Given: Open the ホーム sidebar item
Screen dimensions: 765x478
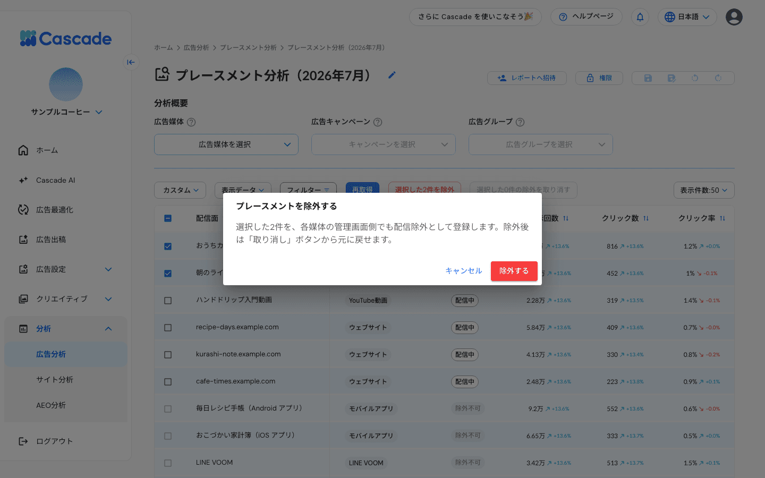Looking at the screenshot, I should coord(66,150).
